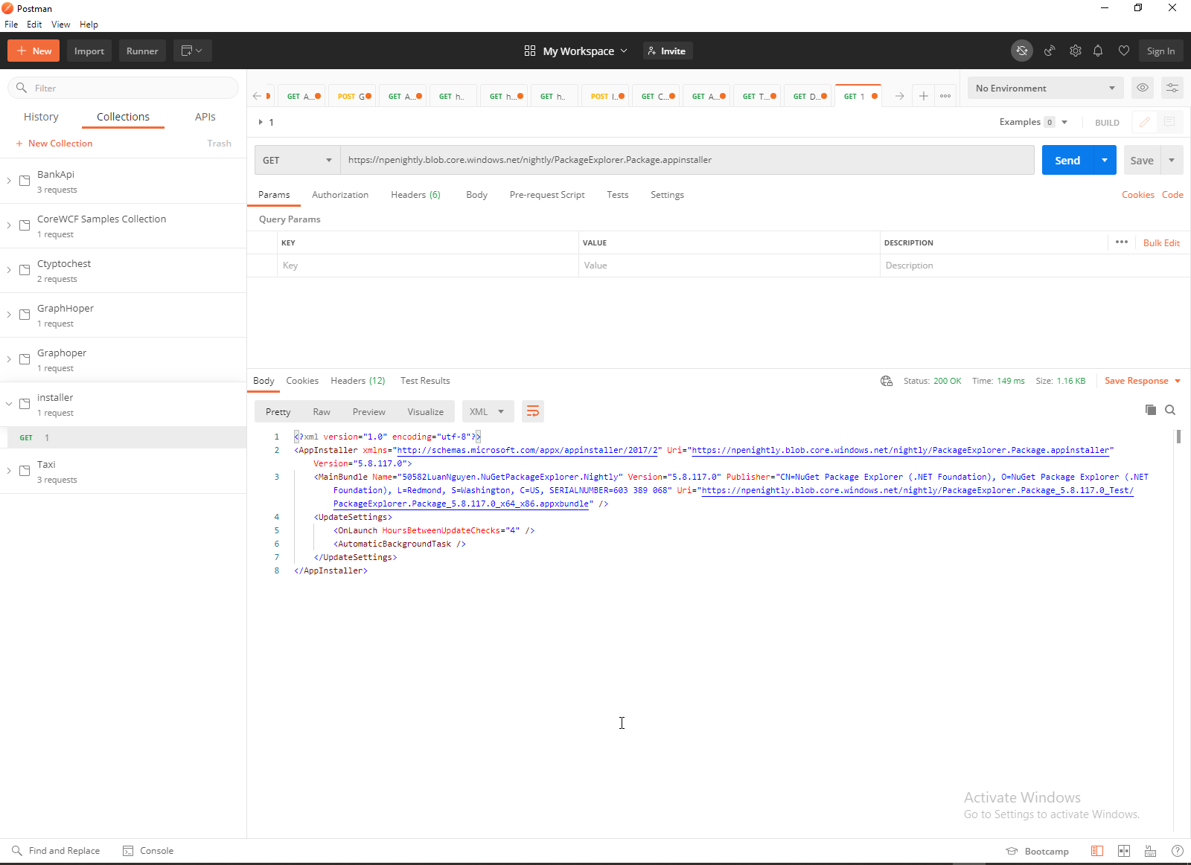Focus the collections Filter field
Viewport: 1191px width, 865px height.
[124, 88]
